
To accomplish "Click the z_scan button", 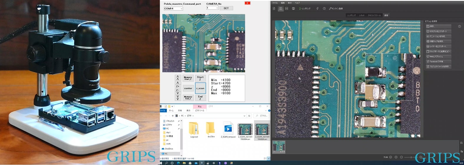I will pos(200,88).
